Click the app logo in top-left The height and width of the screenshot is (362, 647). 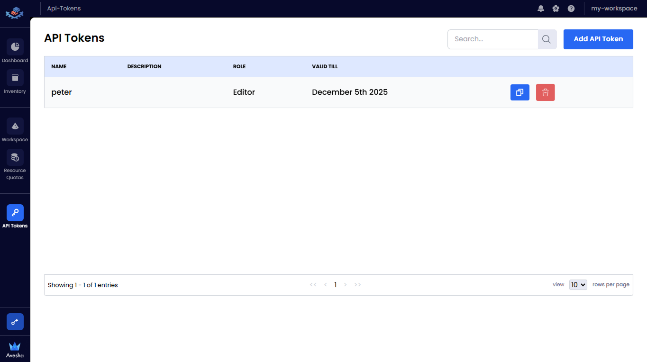pyautogui.click(x=15, y=13)
